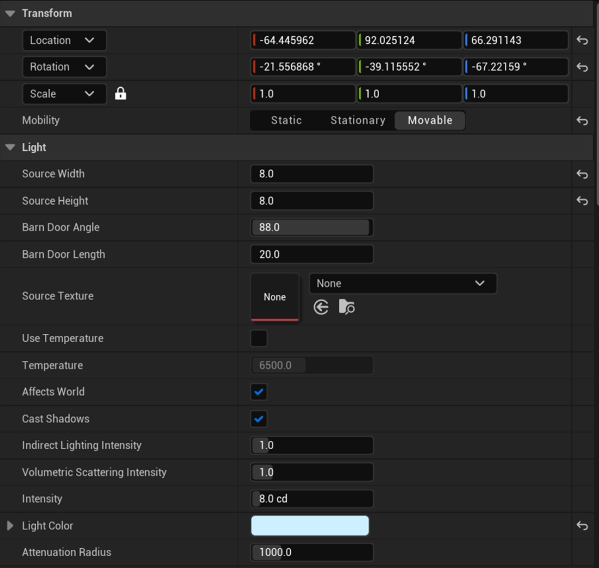Select the Volumetric Scattering Intensity label
Image resolution: width=599 pixels, height=568 pixels.
point(94,472)
